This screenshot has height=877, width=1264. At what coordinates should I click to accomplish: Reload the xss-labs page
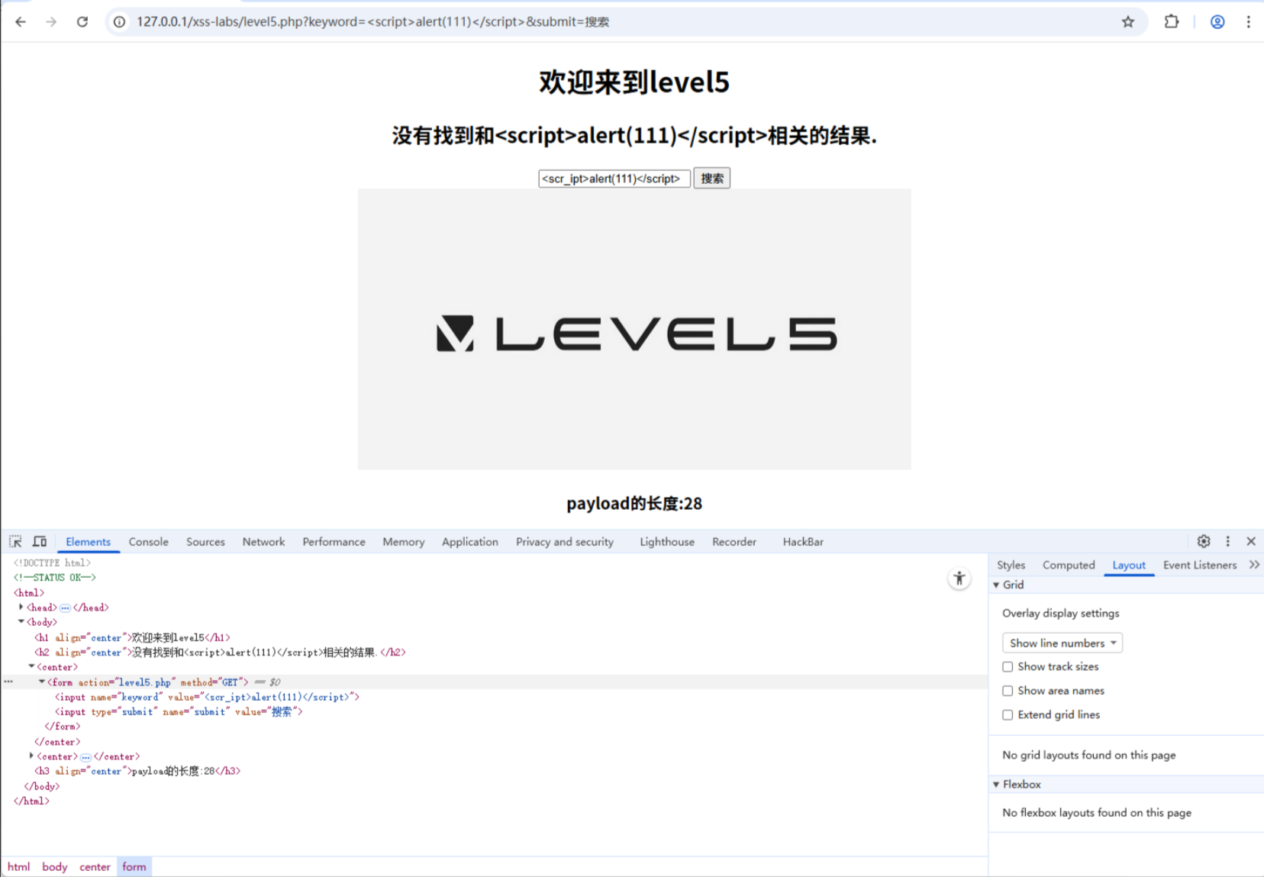pyautogui.click(x=82, y=21)
